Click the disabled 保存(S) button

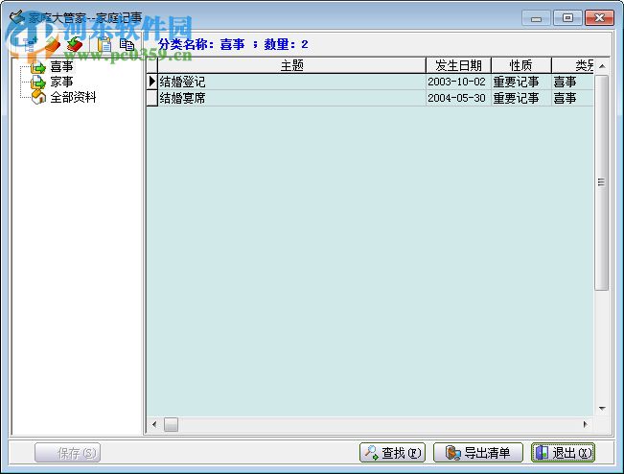(x=68, y=453)
